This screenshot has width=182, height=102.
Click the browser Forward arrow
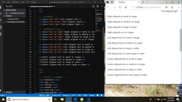click(114, 7)
